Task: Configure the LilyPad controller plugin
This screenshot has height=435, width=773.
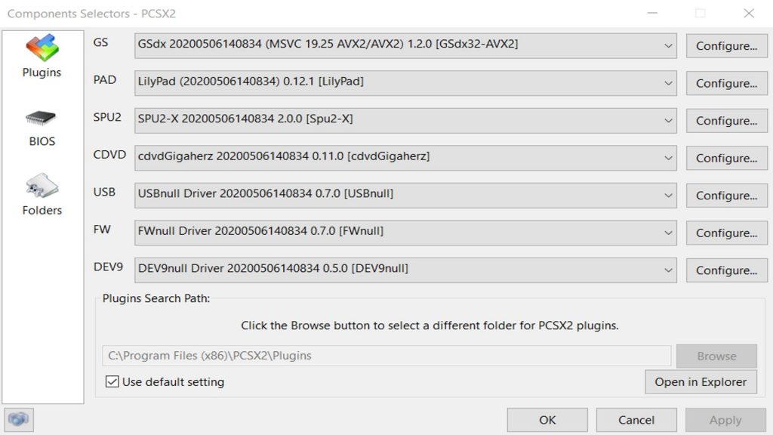Action: pos(726,83)
